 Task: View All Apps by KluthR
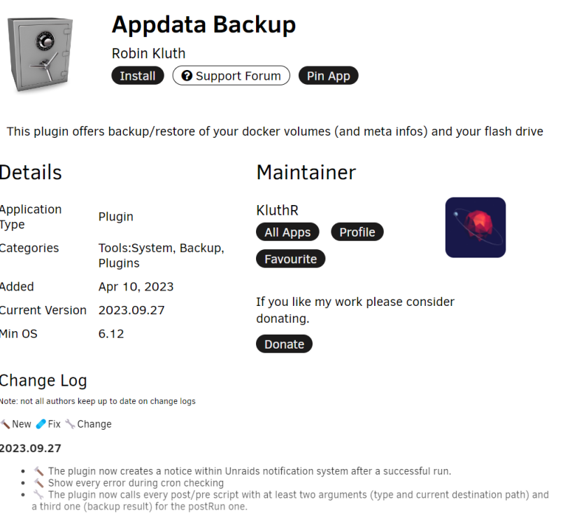(x=287, y=232)
